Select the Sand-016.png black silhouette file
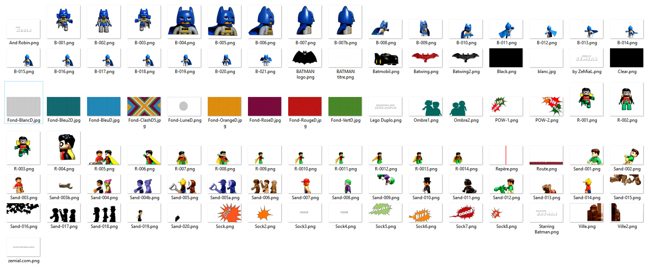 pos(24,213)
